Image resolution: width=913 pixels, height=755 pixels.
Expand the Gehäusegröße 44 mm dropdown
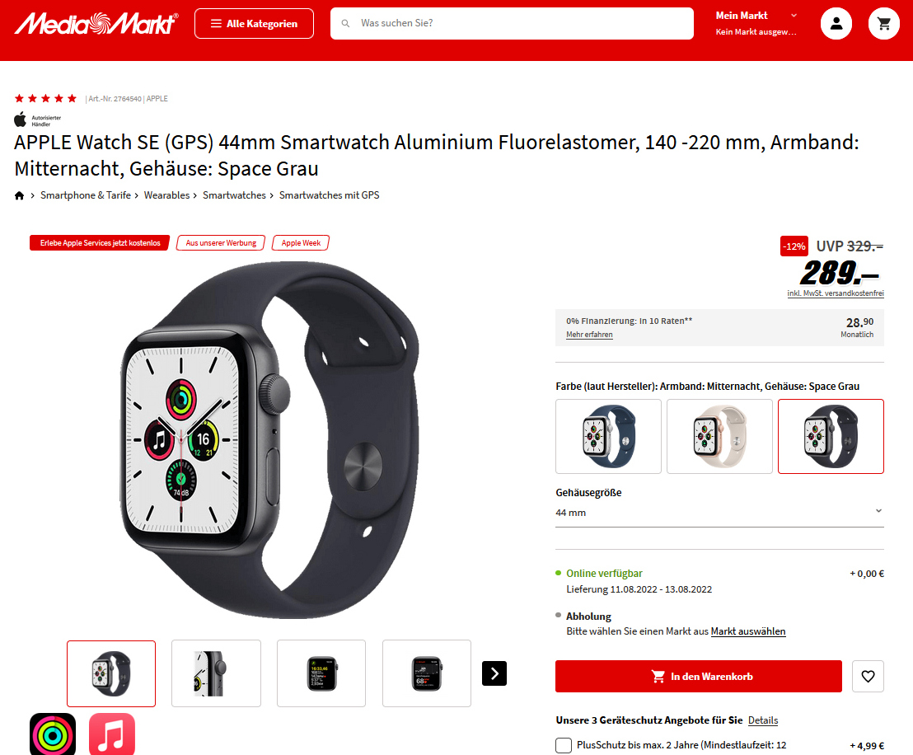pyautogui.click(x=719, y=512)
